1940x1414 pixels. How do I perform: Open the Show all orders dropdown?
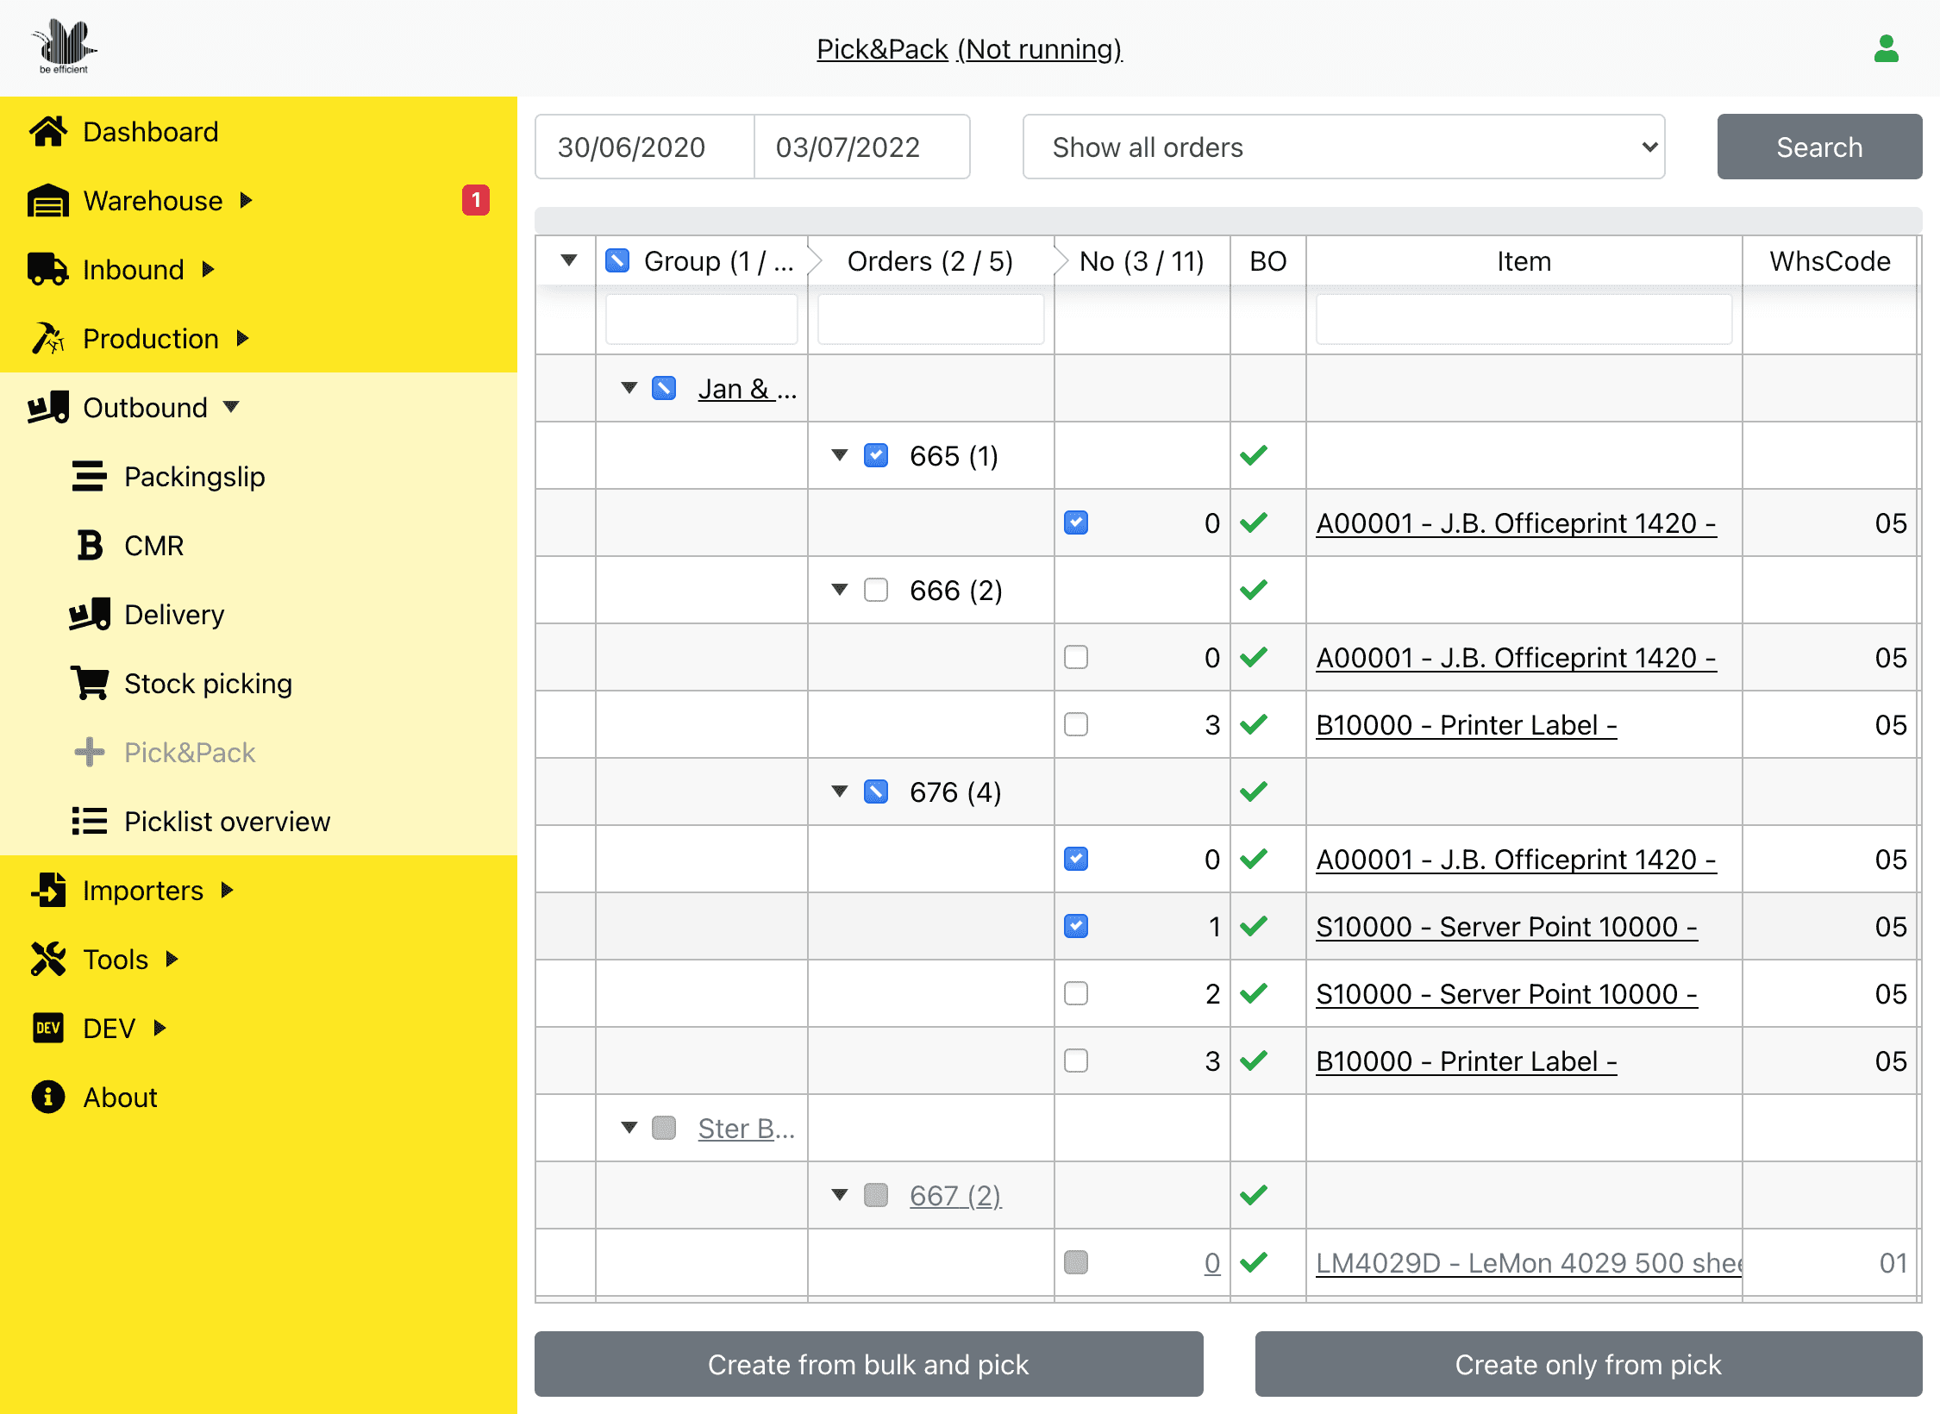click(x=1348, y=146)
